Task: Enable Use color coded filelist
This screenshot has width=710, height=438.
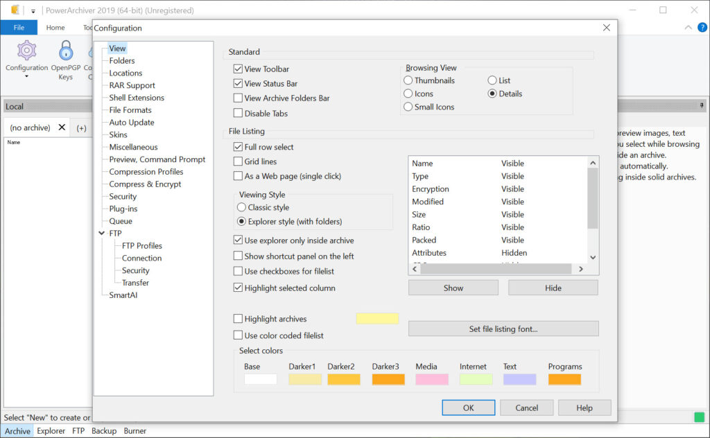Action: click(238, 335)
